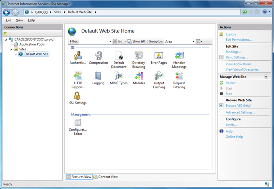Click the Forward navigation arrow
The width and height of the screenshot is (274, 189).
15,12
